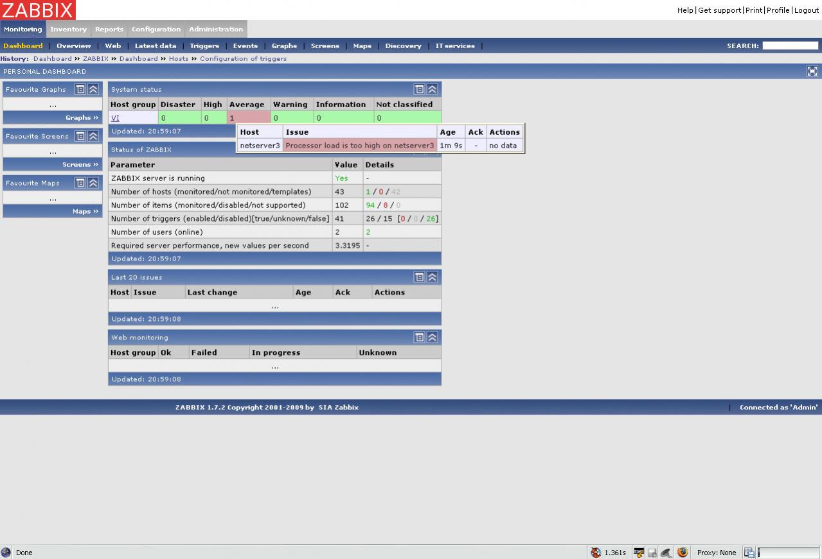Open Favourite Screens menu icon
The height and width of the screenshot is (559, 822).
[80, 136]
